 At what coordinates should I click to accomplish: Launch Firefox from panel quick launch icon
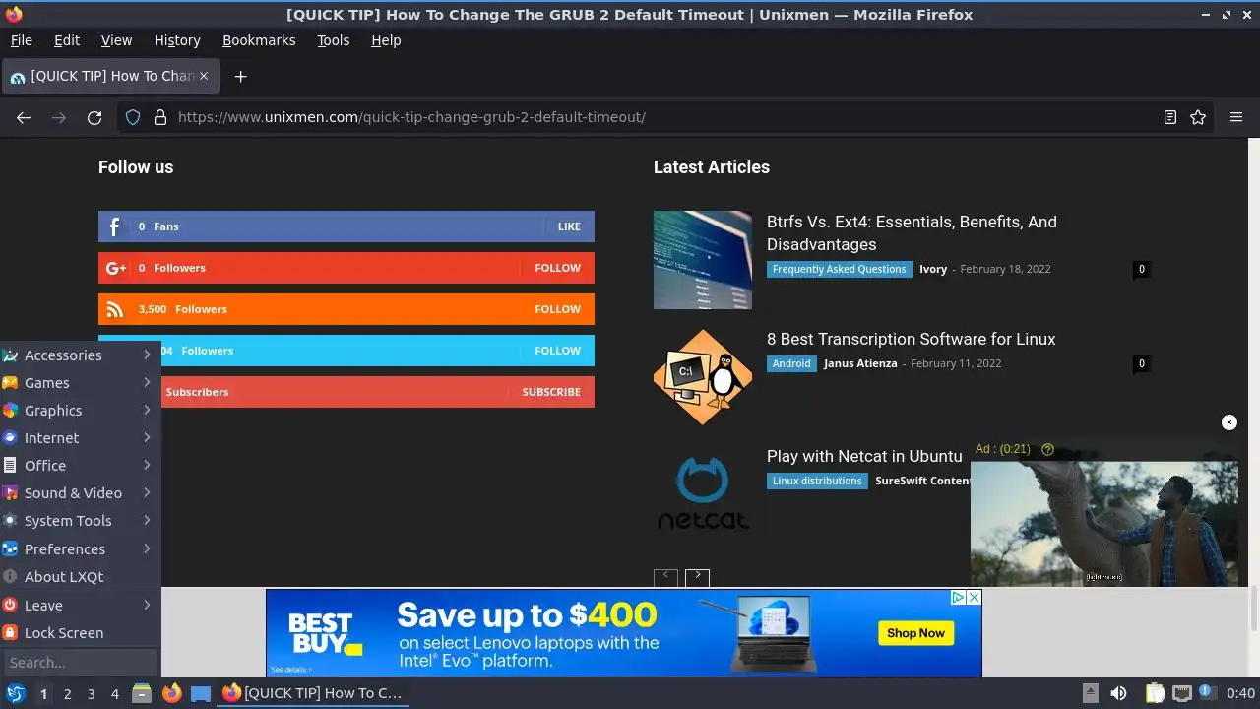click(171, 693)
